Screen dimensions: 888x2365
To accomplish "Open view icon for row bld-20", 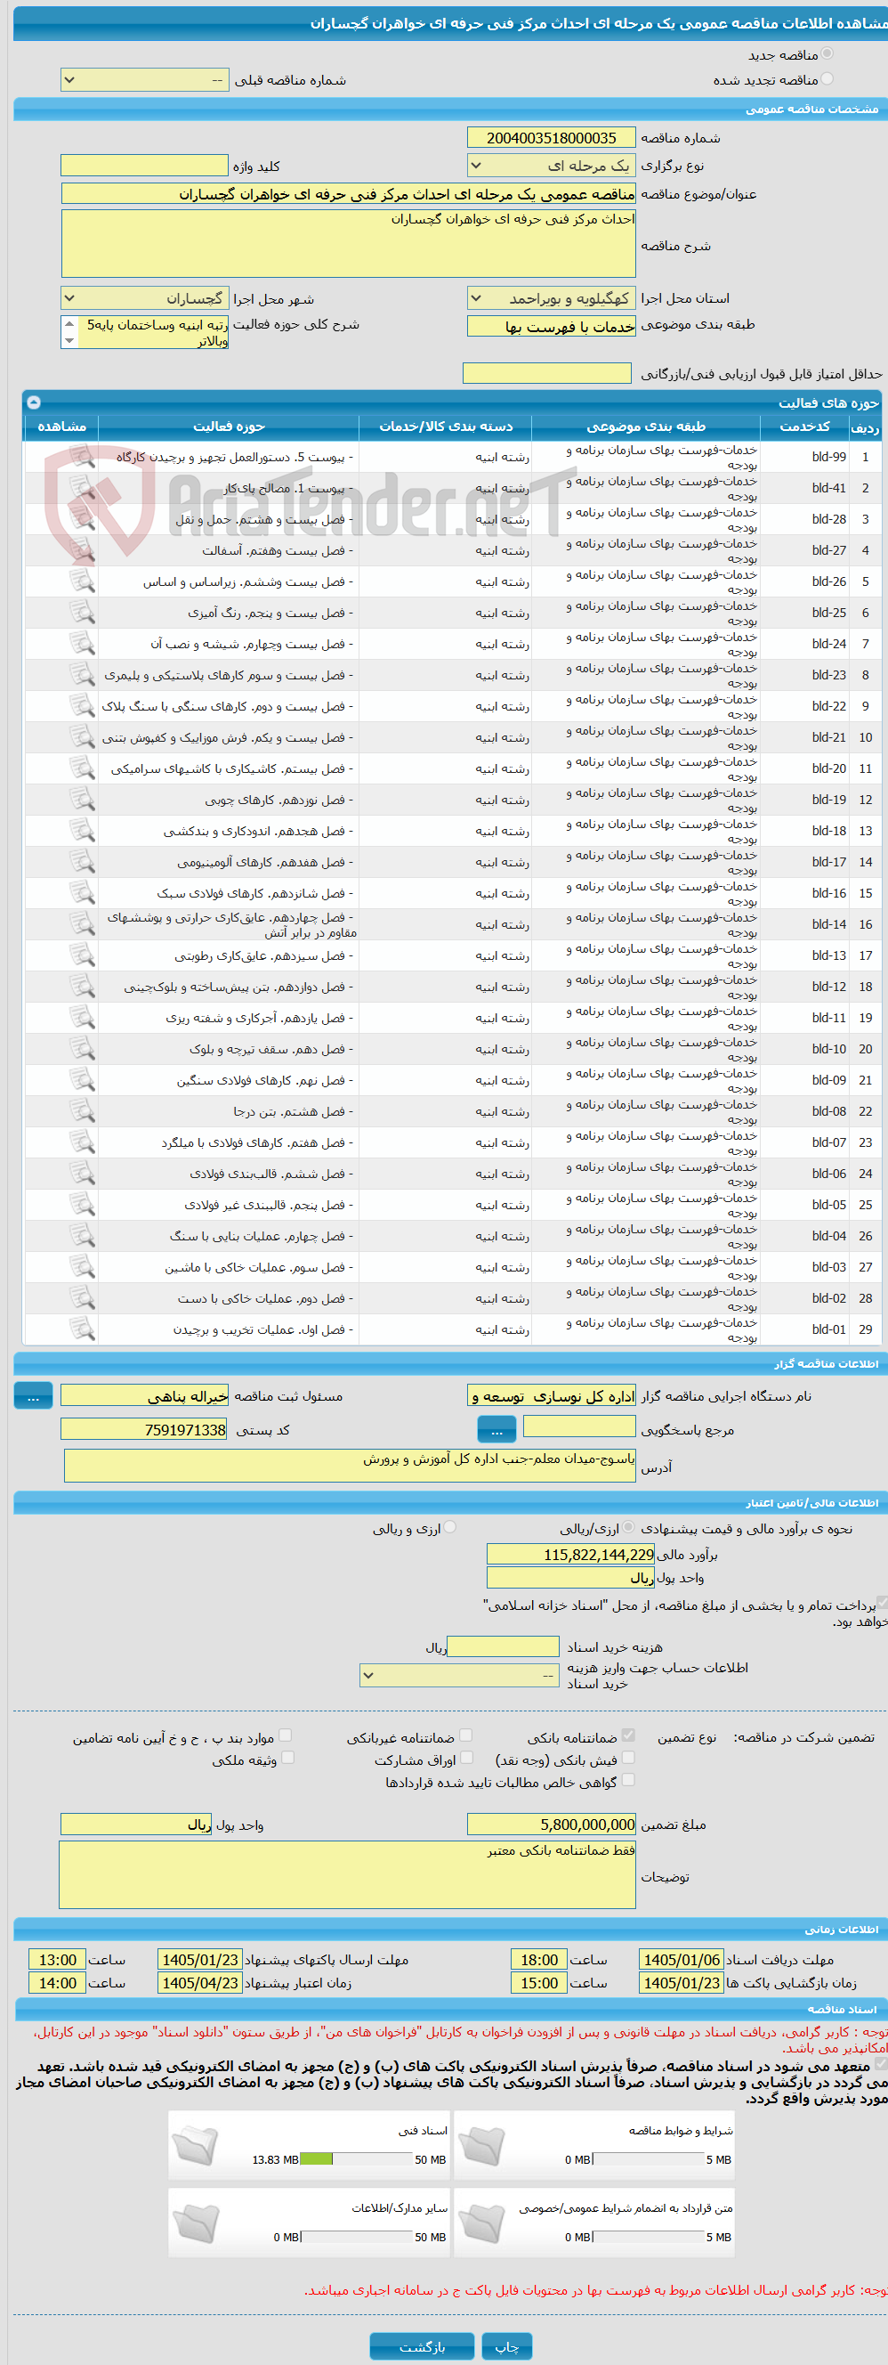I will coord(83,768).
